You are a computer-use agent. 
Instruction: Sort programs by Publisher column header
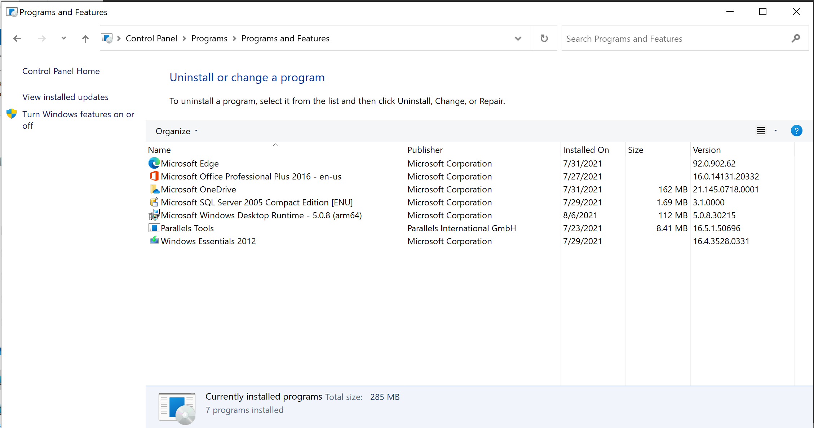pyautogui.click(x=425, y=150)
